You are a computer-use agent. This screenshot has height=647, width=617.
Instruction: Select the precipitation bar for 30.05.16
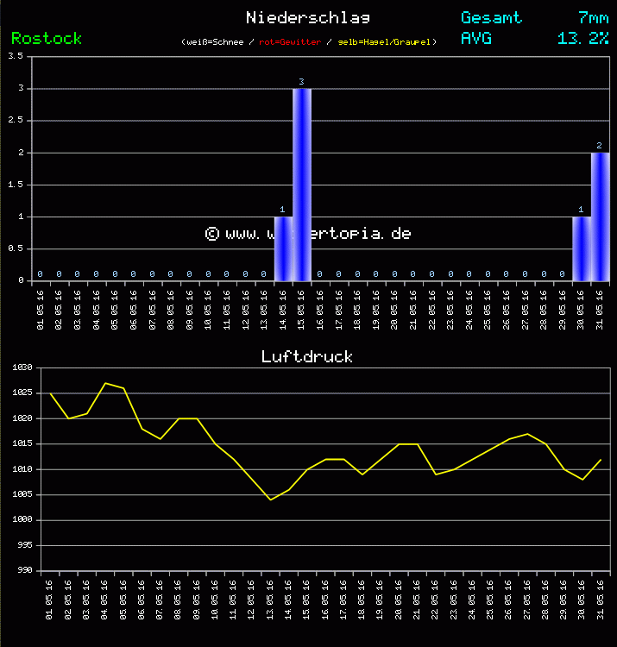coord(581,248)
